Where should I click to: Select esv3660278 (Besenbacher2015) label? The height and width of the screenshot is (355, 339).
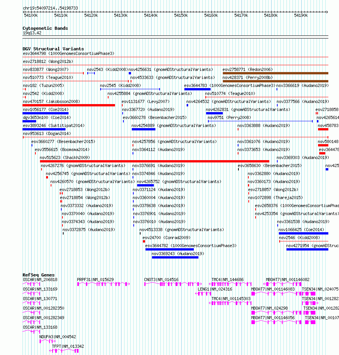(155, 118)
